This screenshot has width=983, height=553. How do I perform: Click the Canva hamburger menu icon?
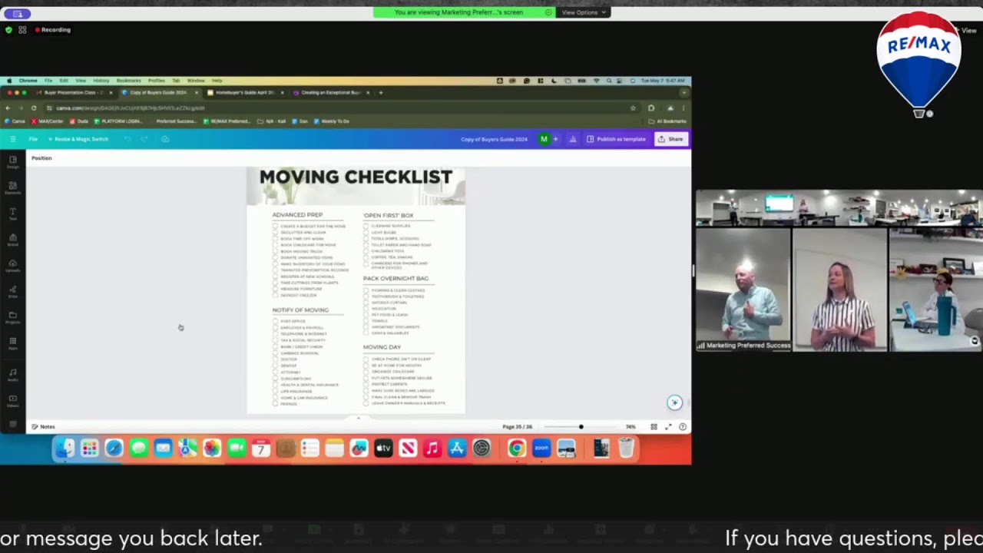click(x=12, y=139)
